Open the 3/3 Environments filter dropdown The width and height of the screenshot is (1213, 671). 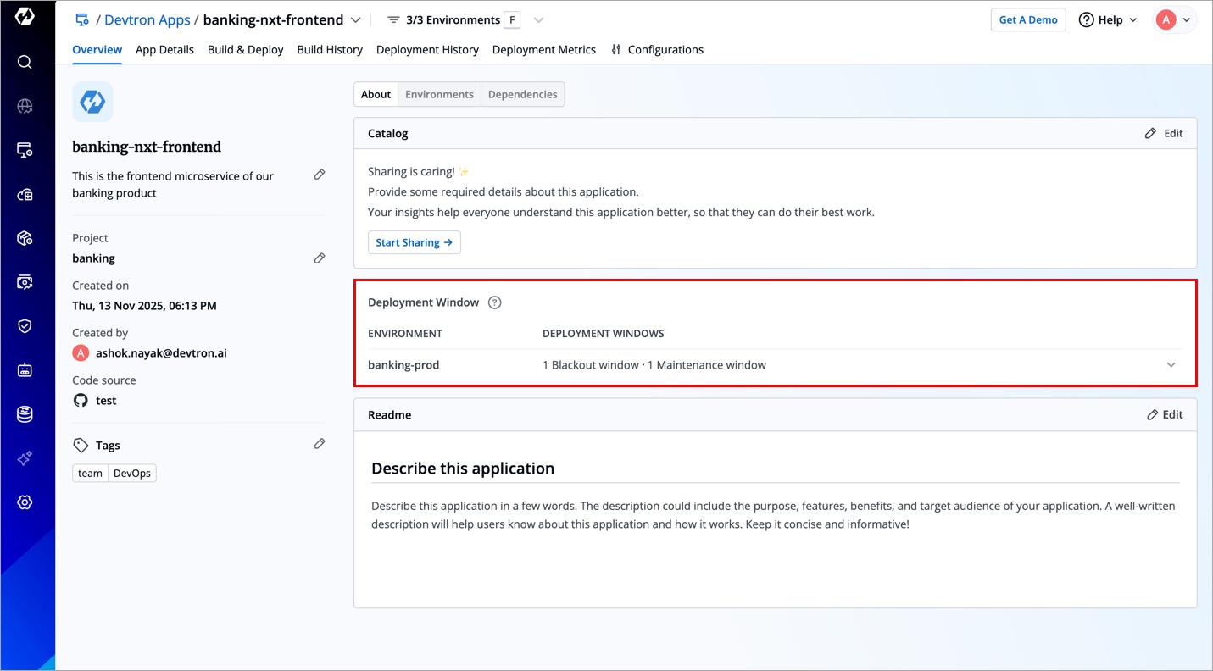coord(537,20)
